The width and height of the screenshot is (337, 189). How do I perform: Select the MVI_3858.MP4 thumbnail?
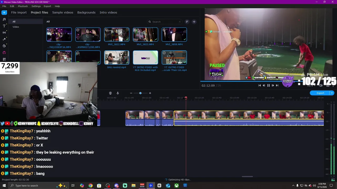[x=174, y=34]
